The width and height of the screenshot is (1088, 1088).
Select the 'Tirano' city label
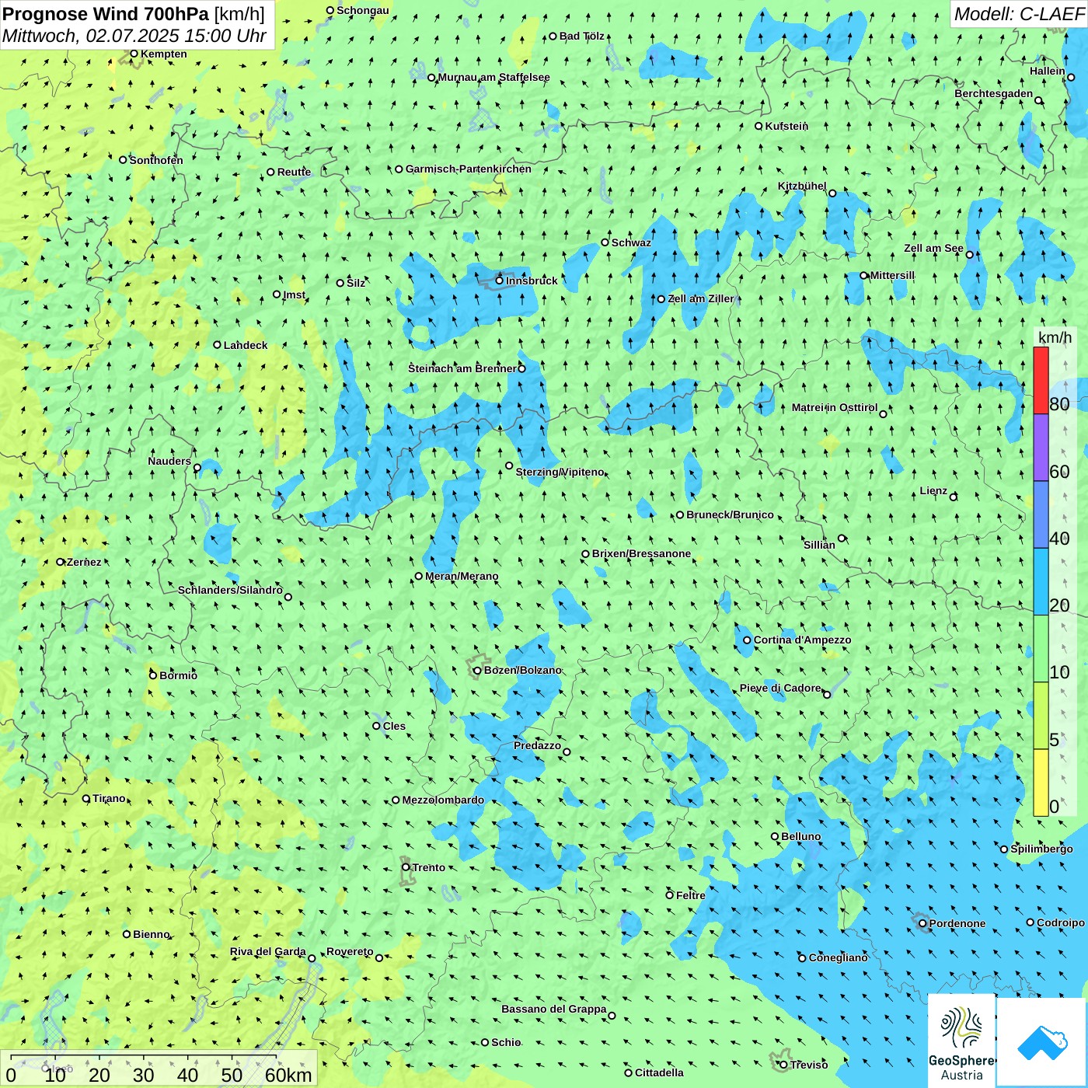point(109,798)
